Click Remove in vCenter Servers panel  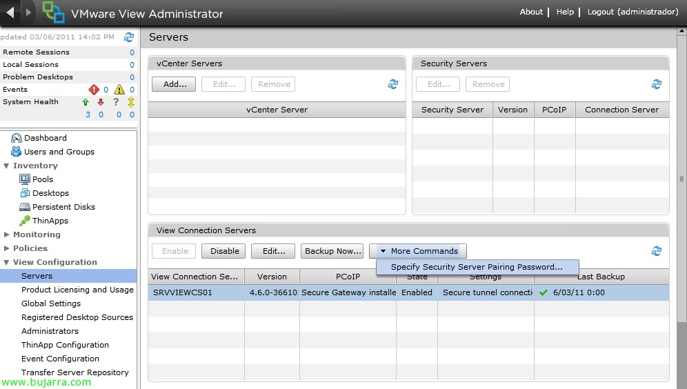(x=273, y=84)
